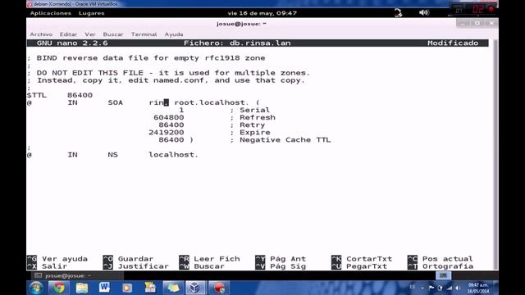Open the media player taskbar icon
Viewport: 525px width, 295px height.
[x=127, y=288]
